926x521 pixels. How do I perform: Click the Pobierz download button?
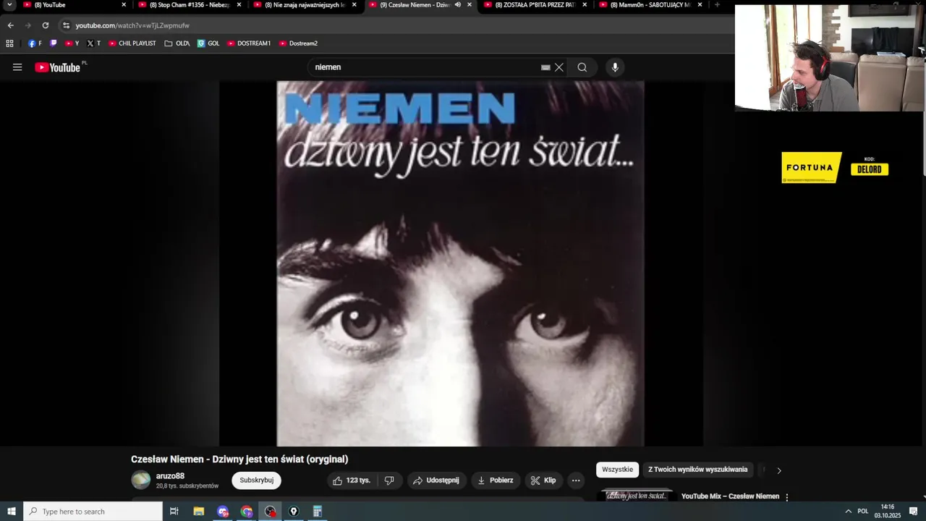tap(496, 480)
